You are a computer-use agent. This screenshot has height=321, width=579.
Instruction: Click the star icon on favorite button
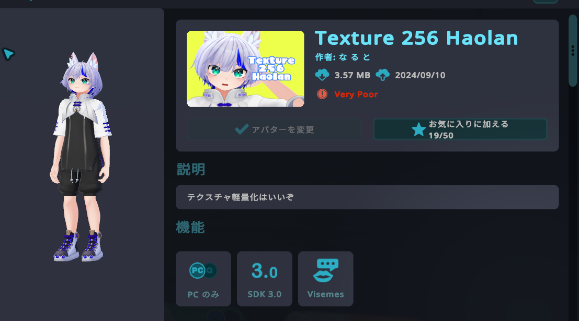[x=418, y=129]
